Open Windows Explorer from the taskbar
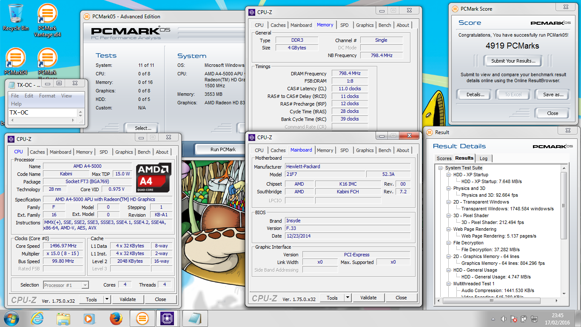This screenshot has width=581, height=327. point(64,318)
